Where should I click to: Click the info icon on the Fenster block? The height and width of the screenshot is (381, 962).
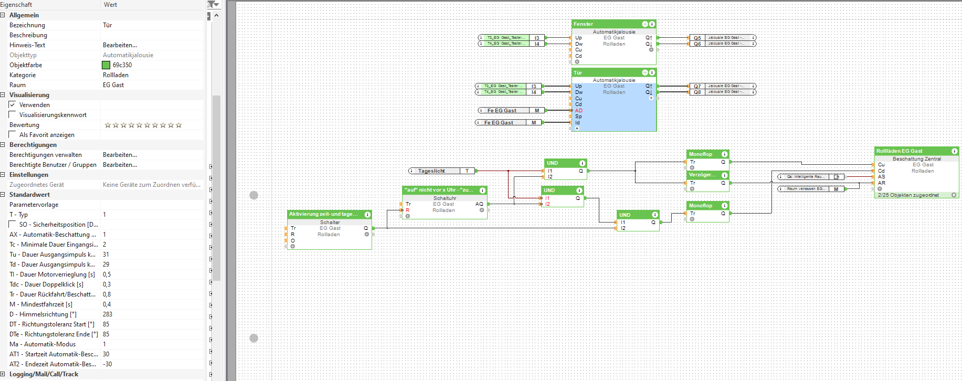coord(652,24)
